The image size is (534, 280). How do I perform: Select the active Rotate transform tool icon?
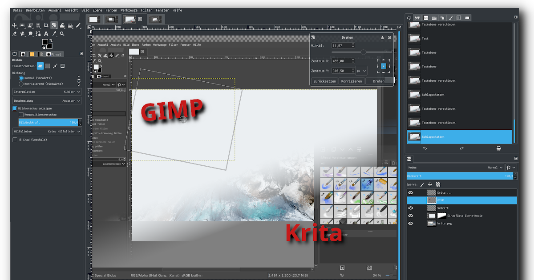(54, 25)
